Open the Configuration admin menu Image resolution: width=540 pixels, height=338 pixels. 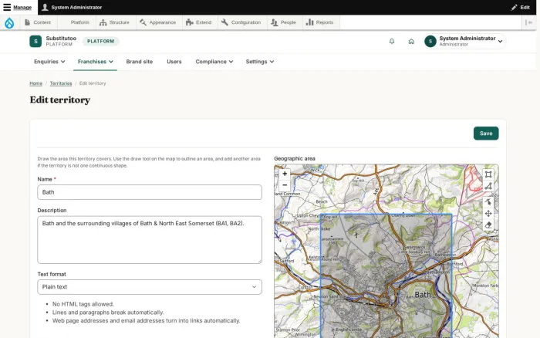point(241,22)
